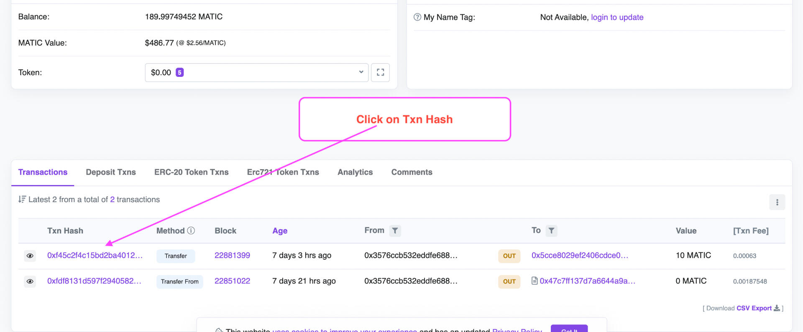The width and height of the screenshot is (803, 332).
Task: Open the ERC-20 Token Txns tab
Action: click(191, 172)
